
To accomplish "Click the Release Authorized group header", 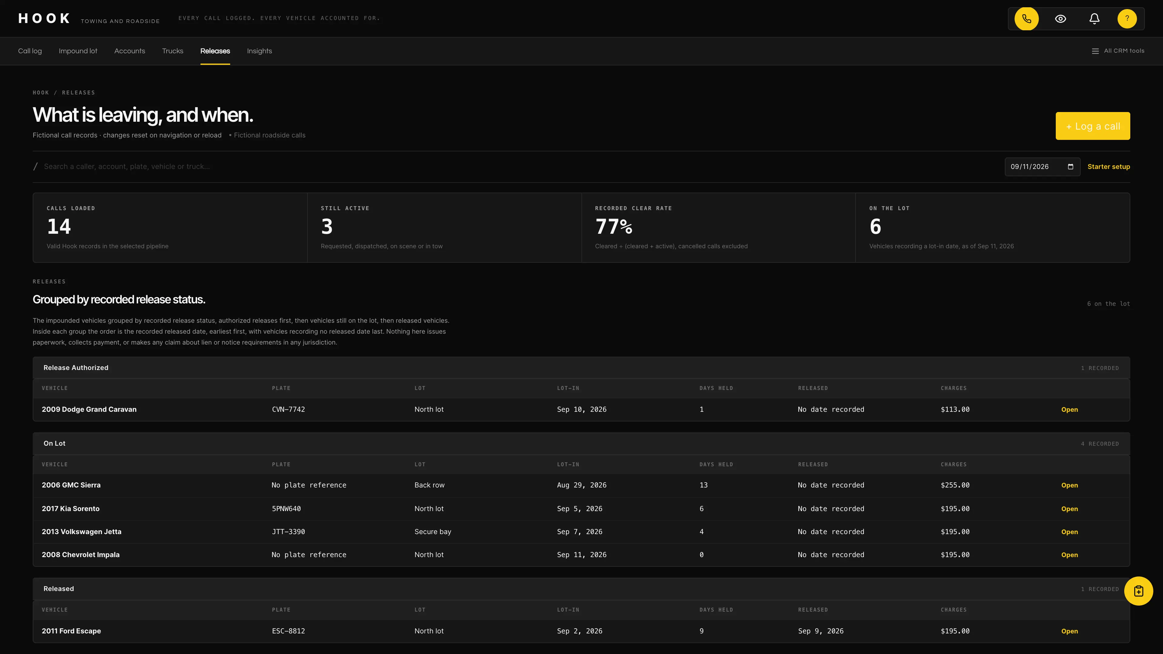I will [581, 368].
